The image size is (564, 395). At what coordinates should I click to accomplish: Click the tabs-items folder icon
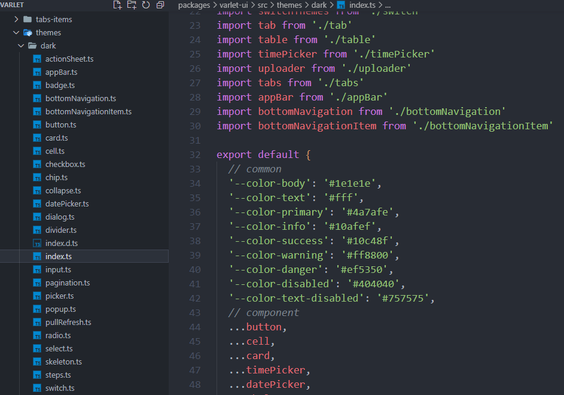(x=28, y=19)
